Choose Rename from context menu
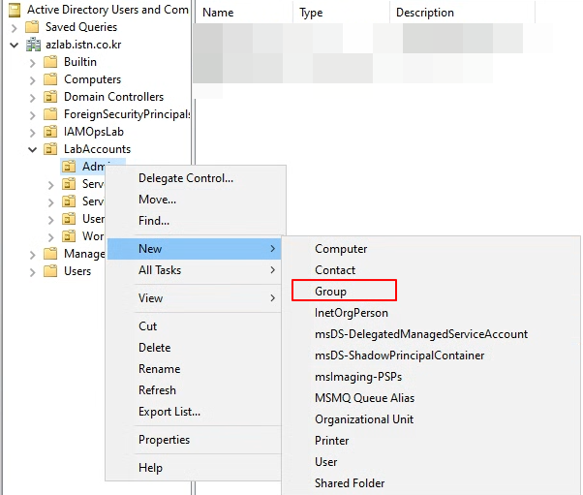 [194, 369]
